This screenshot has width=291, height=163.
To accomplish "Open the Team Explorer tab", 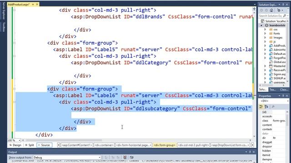I will tap(273, 90).
